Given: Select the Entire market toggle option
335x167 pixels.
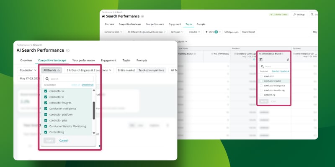Looking at the screenshot, I should click(126, 70).
